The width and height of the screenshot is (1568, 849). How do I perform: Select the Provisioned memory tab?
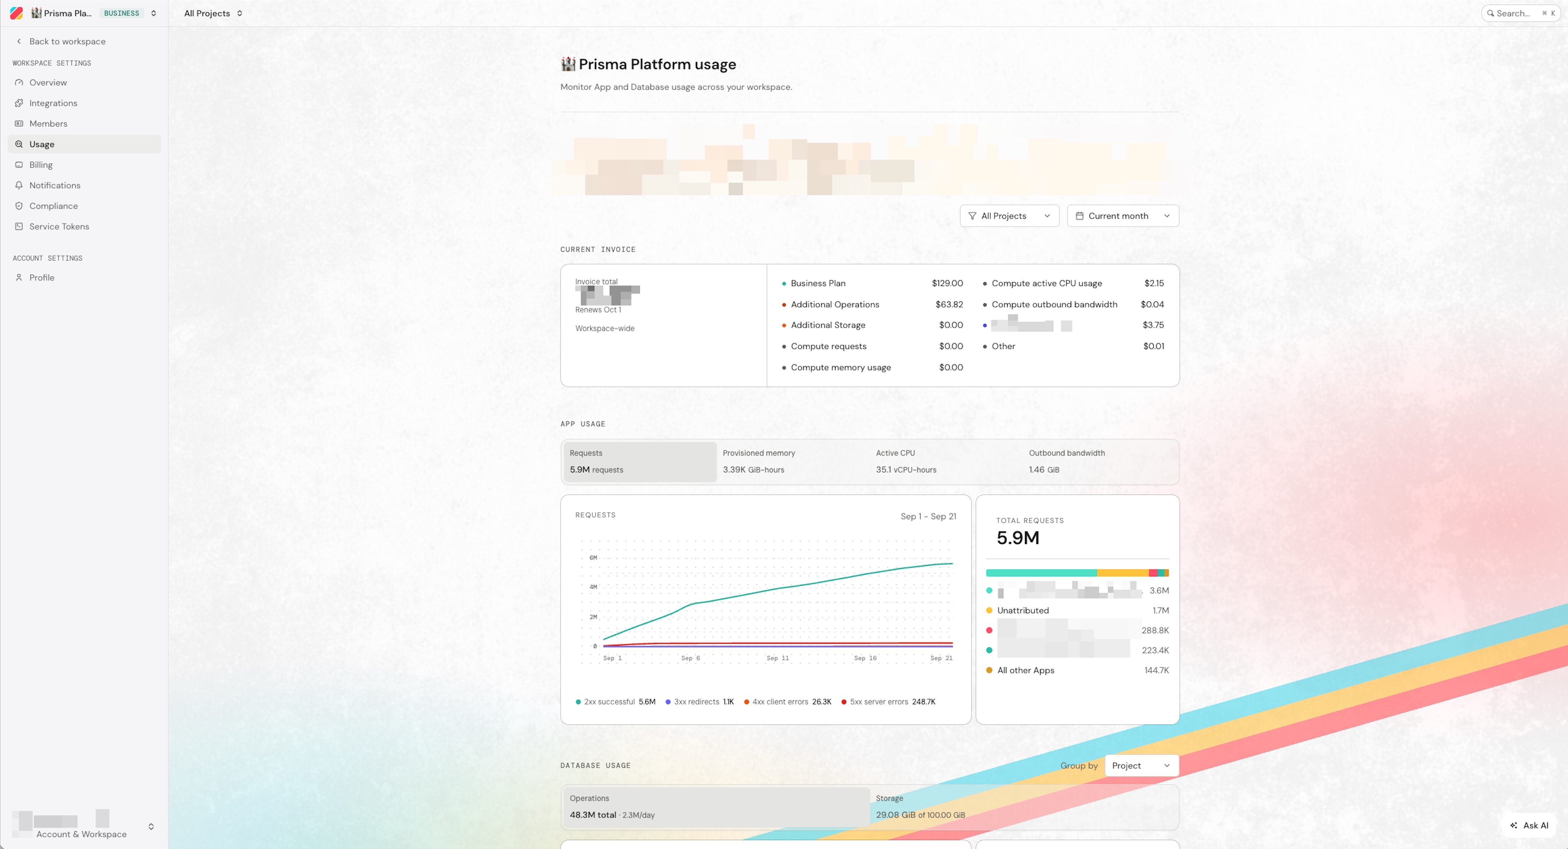tap(793, 462)
